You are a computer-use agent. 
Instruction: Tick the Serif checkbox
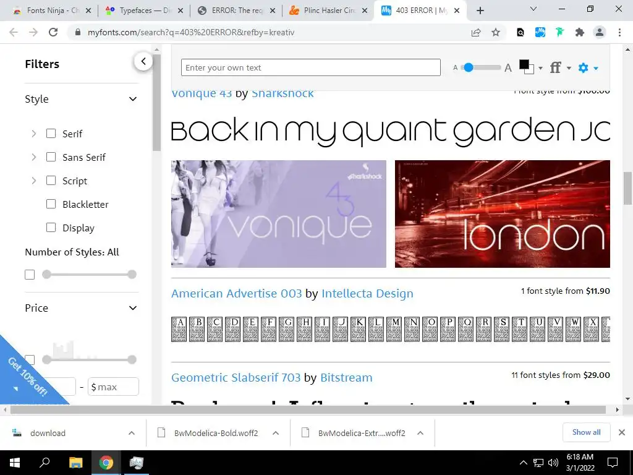(x=51, y=134)
